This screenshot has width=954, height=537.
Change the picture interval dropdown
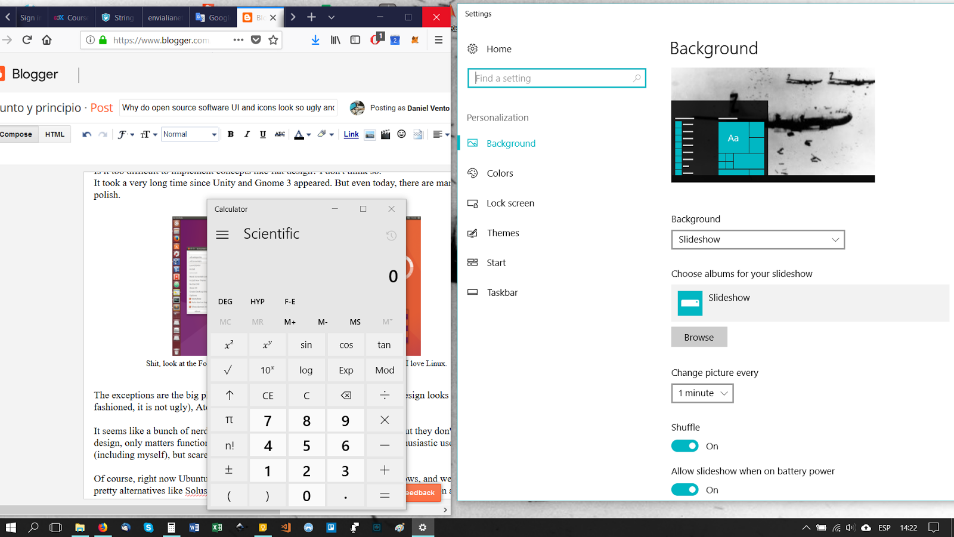tap(702, 393)
